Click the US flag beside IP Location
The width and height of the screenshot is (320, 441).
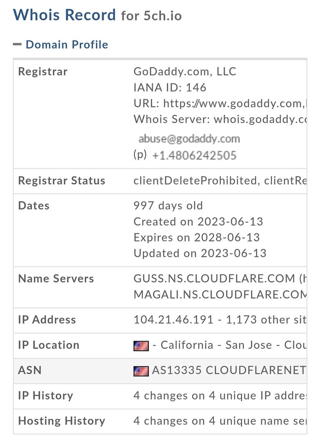coord(141,345)
